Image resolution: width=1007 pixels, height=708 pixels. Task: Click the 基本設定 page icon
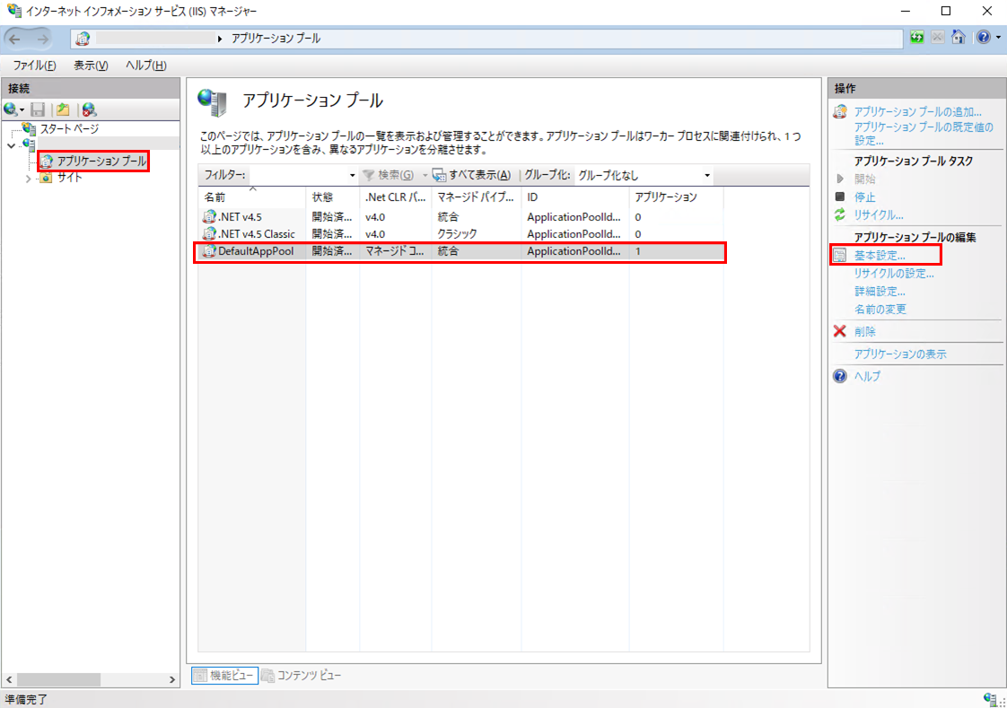(840, 256)
